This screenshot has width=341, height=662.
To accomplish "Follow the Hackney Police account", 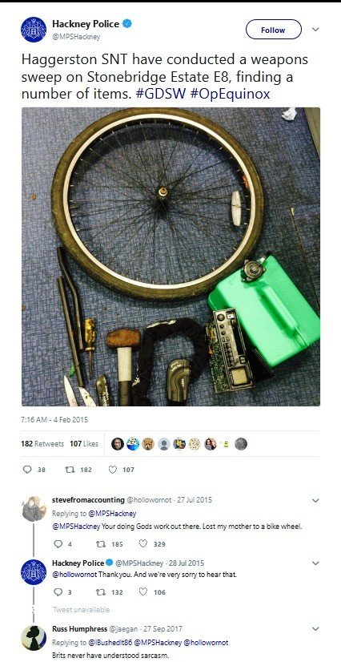I will [273, 30].
